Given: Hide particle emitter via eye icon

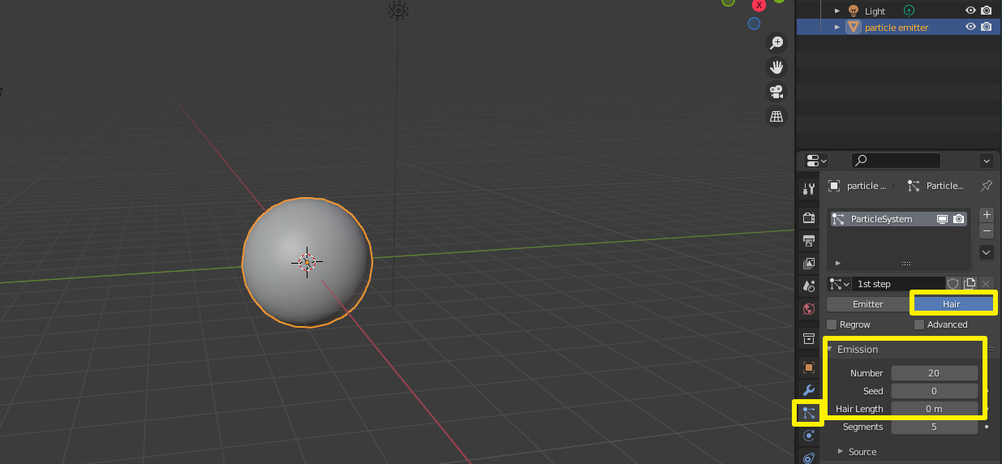Looking at the screenshot, I should [970, 27].
